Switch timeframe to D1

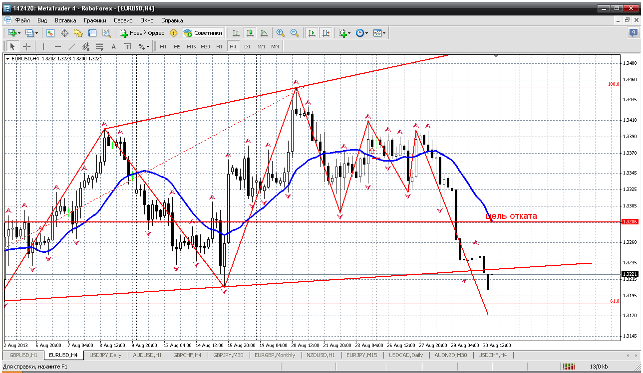247,46
